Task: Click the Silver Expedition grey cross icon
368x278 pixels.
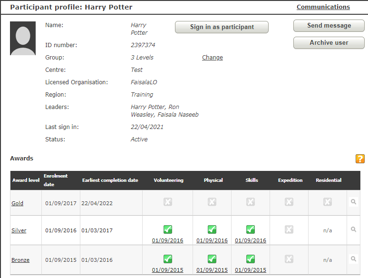Action: click(x=289, y=229)
